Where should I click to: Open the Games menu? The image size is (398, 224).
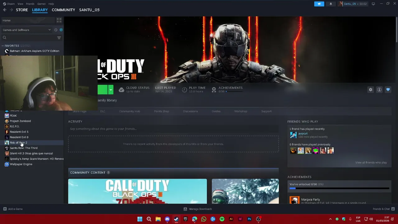(41, 4)
